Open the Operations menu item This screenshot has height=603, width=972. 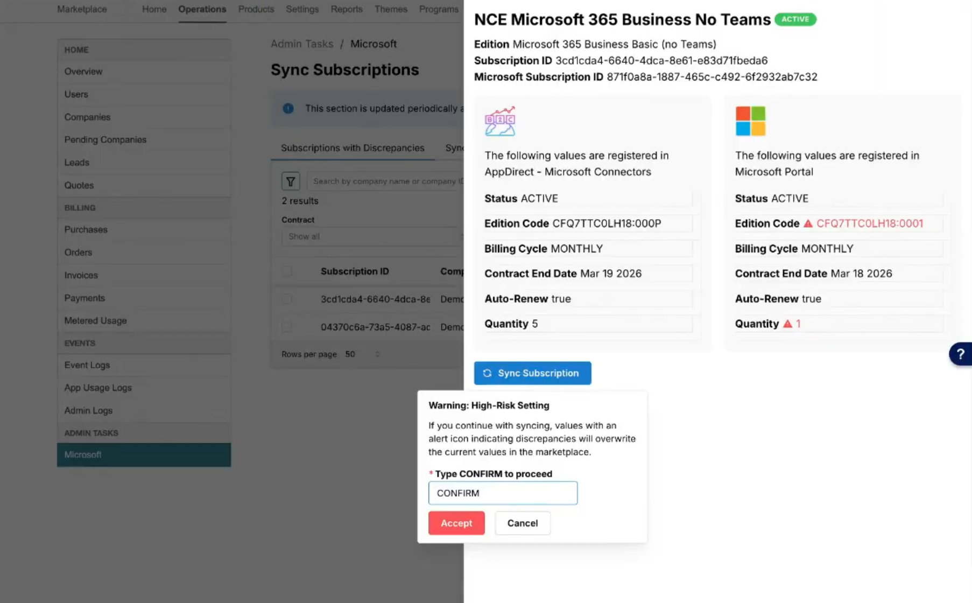pos(202,9)
